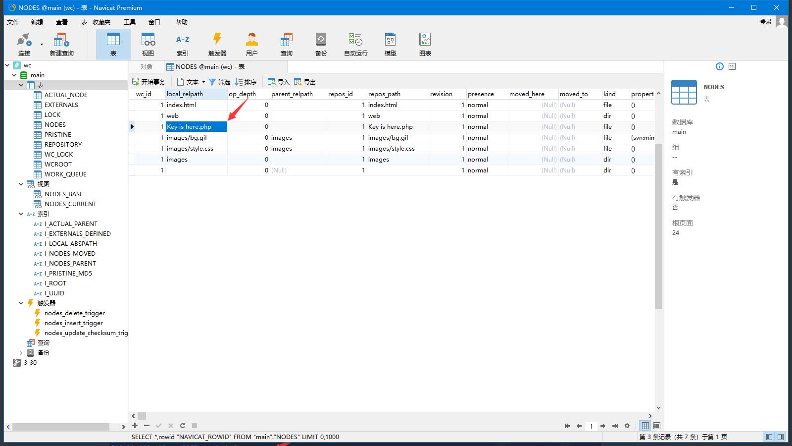This screenshot has height=446, width=792.
Task: Go to previous page of records
Action: (x=579, y=426)
